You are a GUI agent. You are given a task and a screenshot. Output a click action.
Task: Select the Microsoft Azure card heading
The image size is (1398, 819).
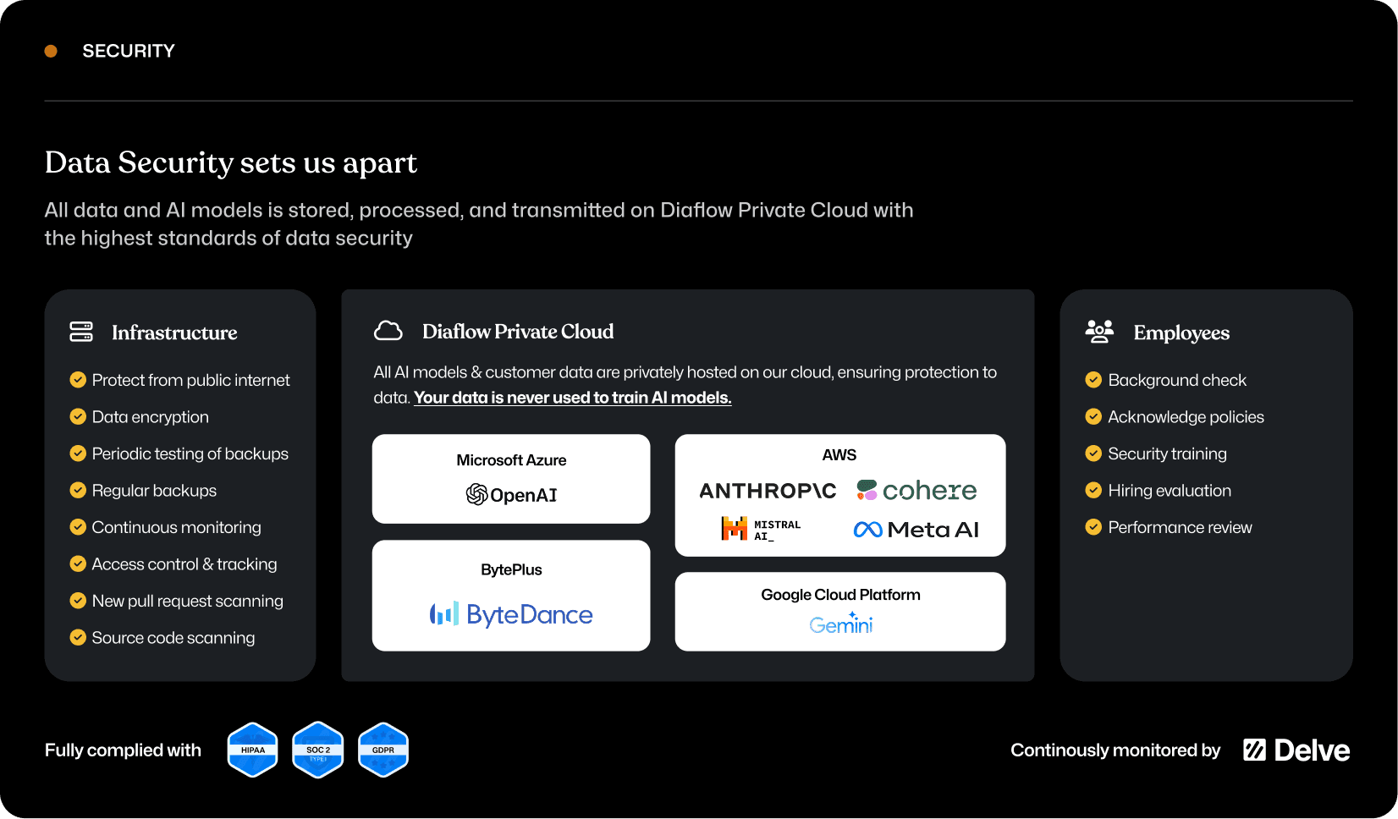[511, 460]
